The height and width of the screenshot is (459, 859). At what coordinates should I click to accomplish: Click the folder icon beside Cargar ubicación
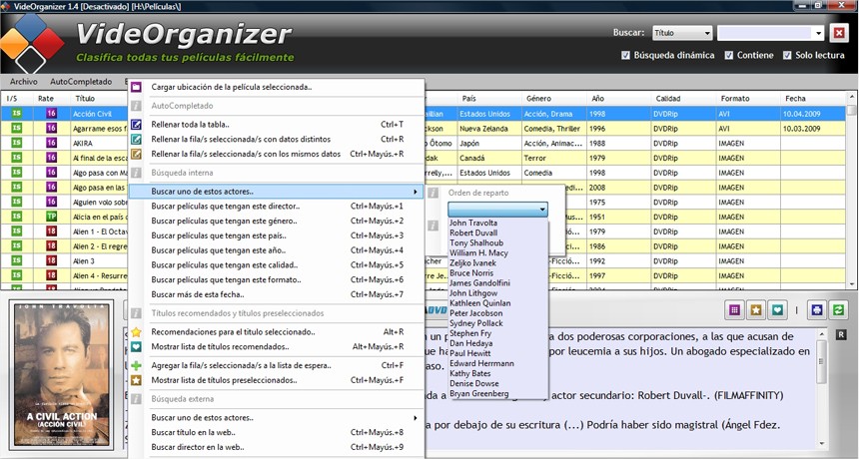pyautogui.click(x=137, y=87)
